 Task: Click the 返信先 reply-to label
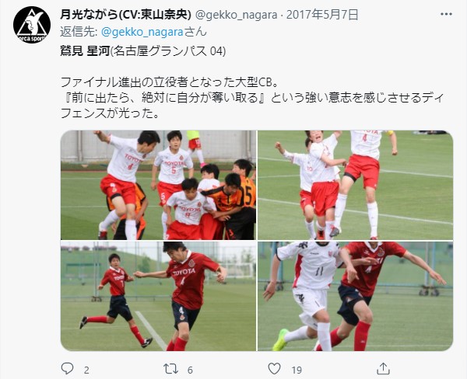point(79,32)
